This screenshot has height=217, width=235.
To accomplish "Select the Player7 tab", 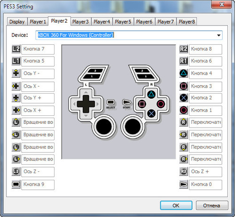I will click(165, 22).
